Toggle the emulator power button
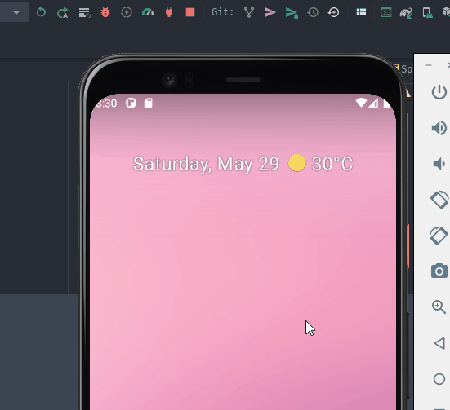450x410 pixels. coord(439,92)
